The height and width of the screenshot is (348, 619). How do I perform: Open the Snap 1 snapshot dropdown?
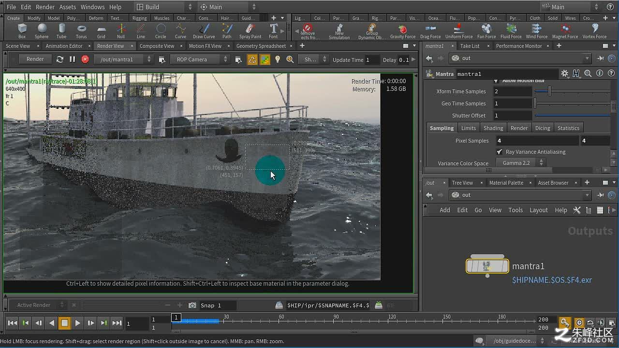point(218,305)
